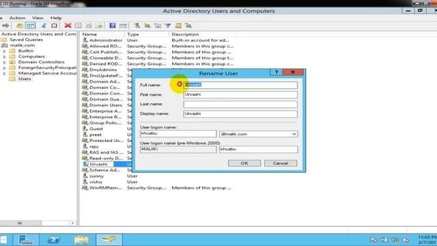Click the tree scrollbar right arrow
Viewport: 437px width, 246px height.
(73, 223)
